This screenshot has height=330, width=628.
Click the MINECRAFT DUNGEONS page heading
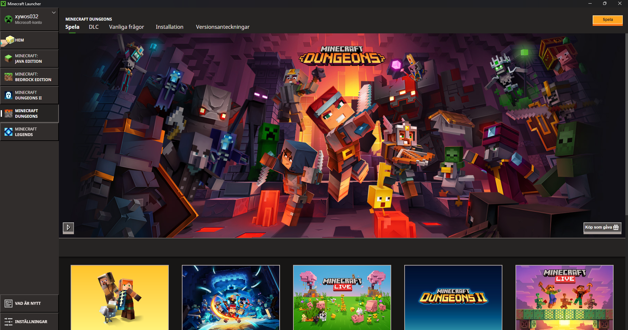(x=89, y=19)
